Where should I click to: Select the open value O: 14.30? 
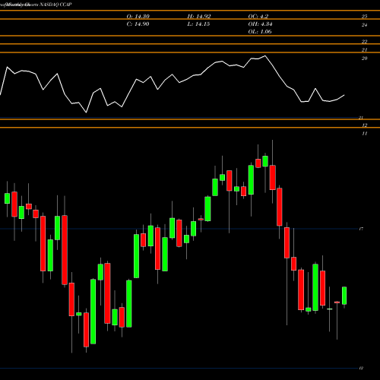click(x=138, y=17)
